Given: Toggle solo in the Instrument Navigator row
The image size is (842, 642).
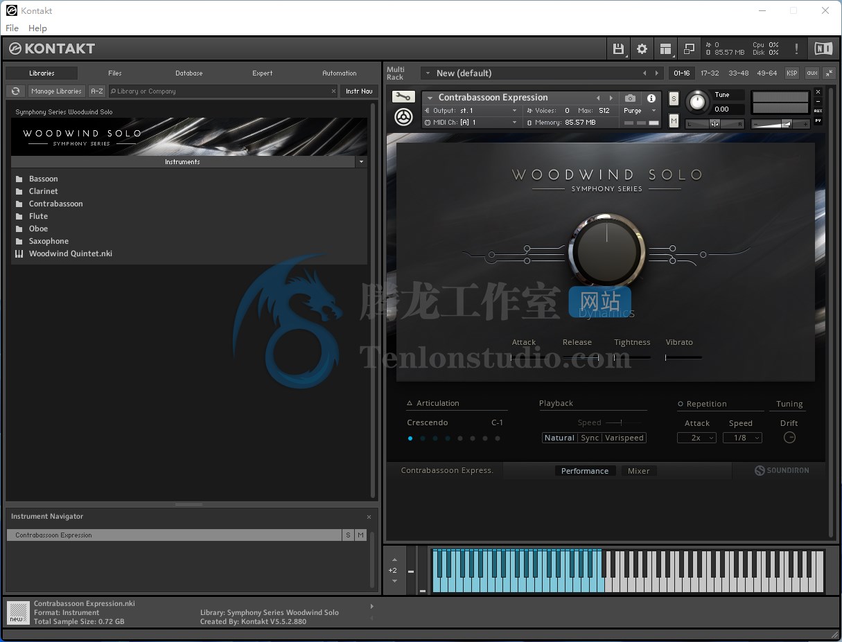Looking at the screenshot, I should tap(348, 535).
